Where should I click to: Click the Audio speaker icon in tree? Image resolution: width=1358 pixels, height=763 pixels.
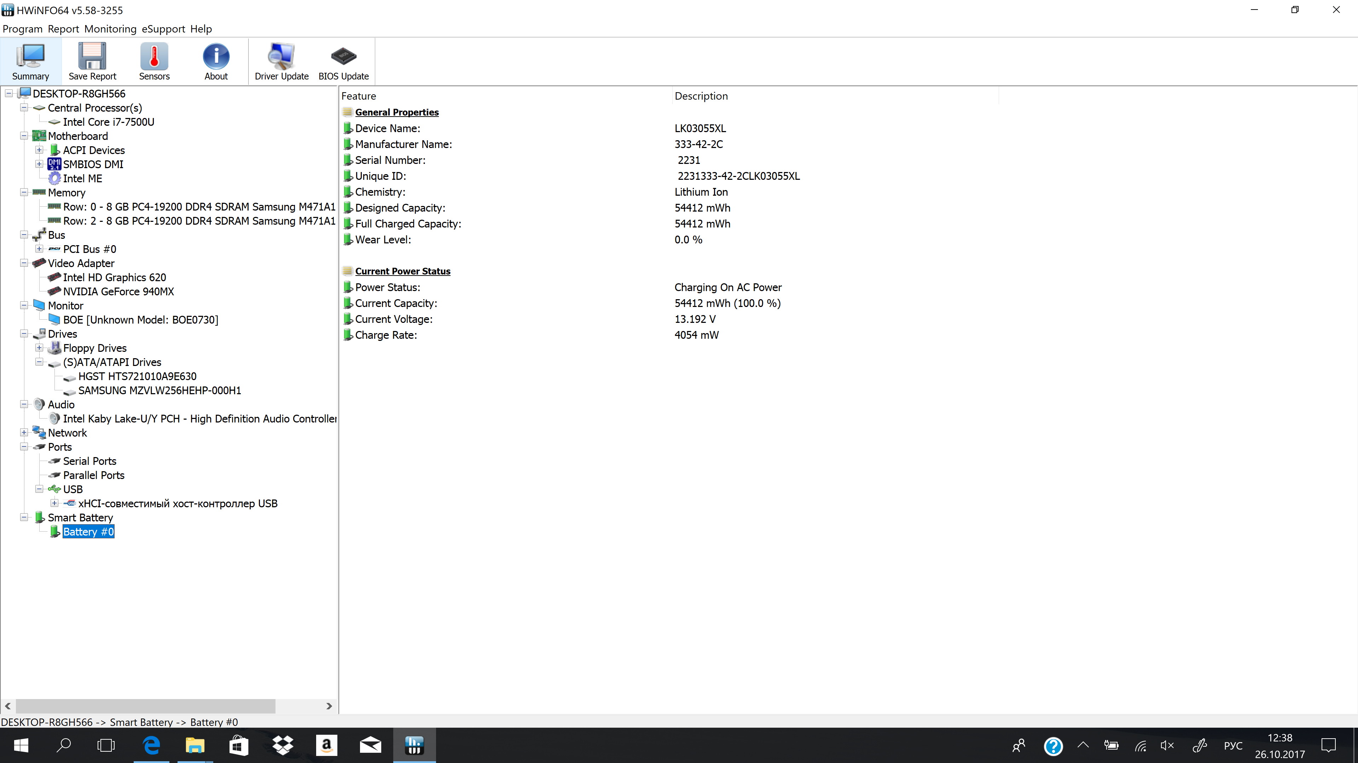pyautogui.click(x=39, y=404)
